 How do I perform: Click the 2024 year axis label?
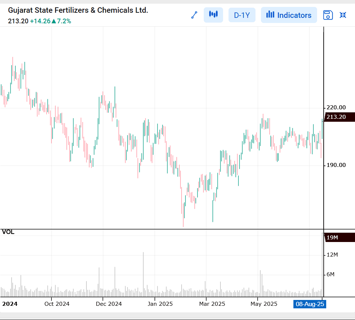pyautogui.click(x=10, y=304)
